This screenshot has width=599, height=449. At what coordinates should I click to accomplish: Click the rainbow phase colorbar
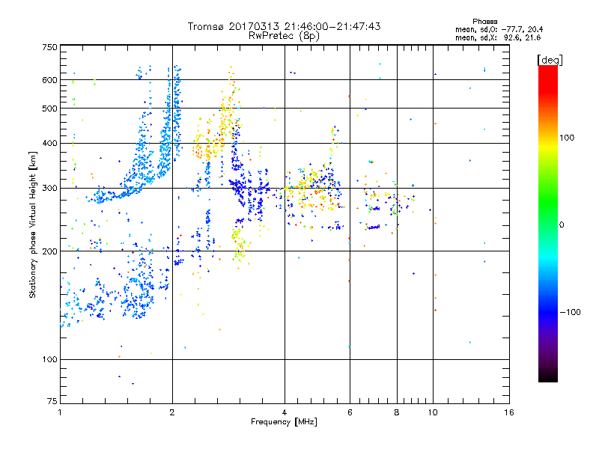coord(548,223)
